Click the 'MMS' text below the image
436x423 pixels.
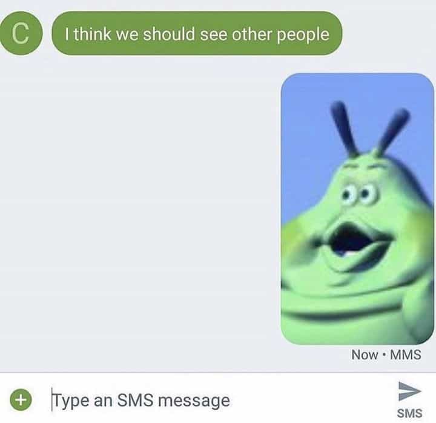(x=406, y=355)
